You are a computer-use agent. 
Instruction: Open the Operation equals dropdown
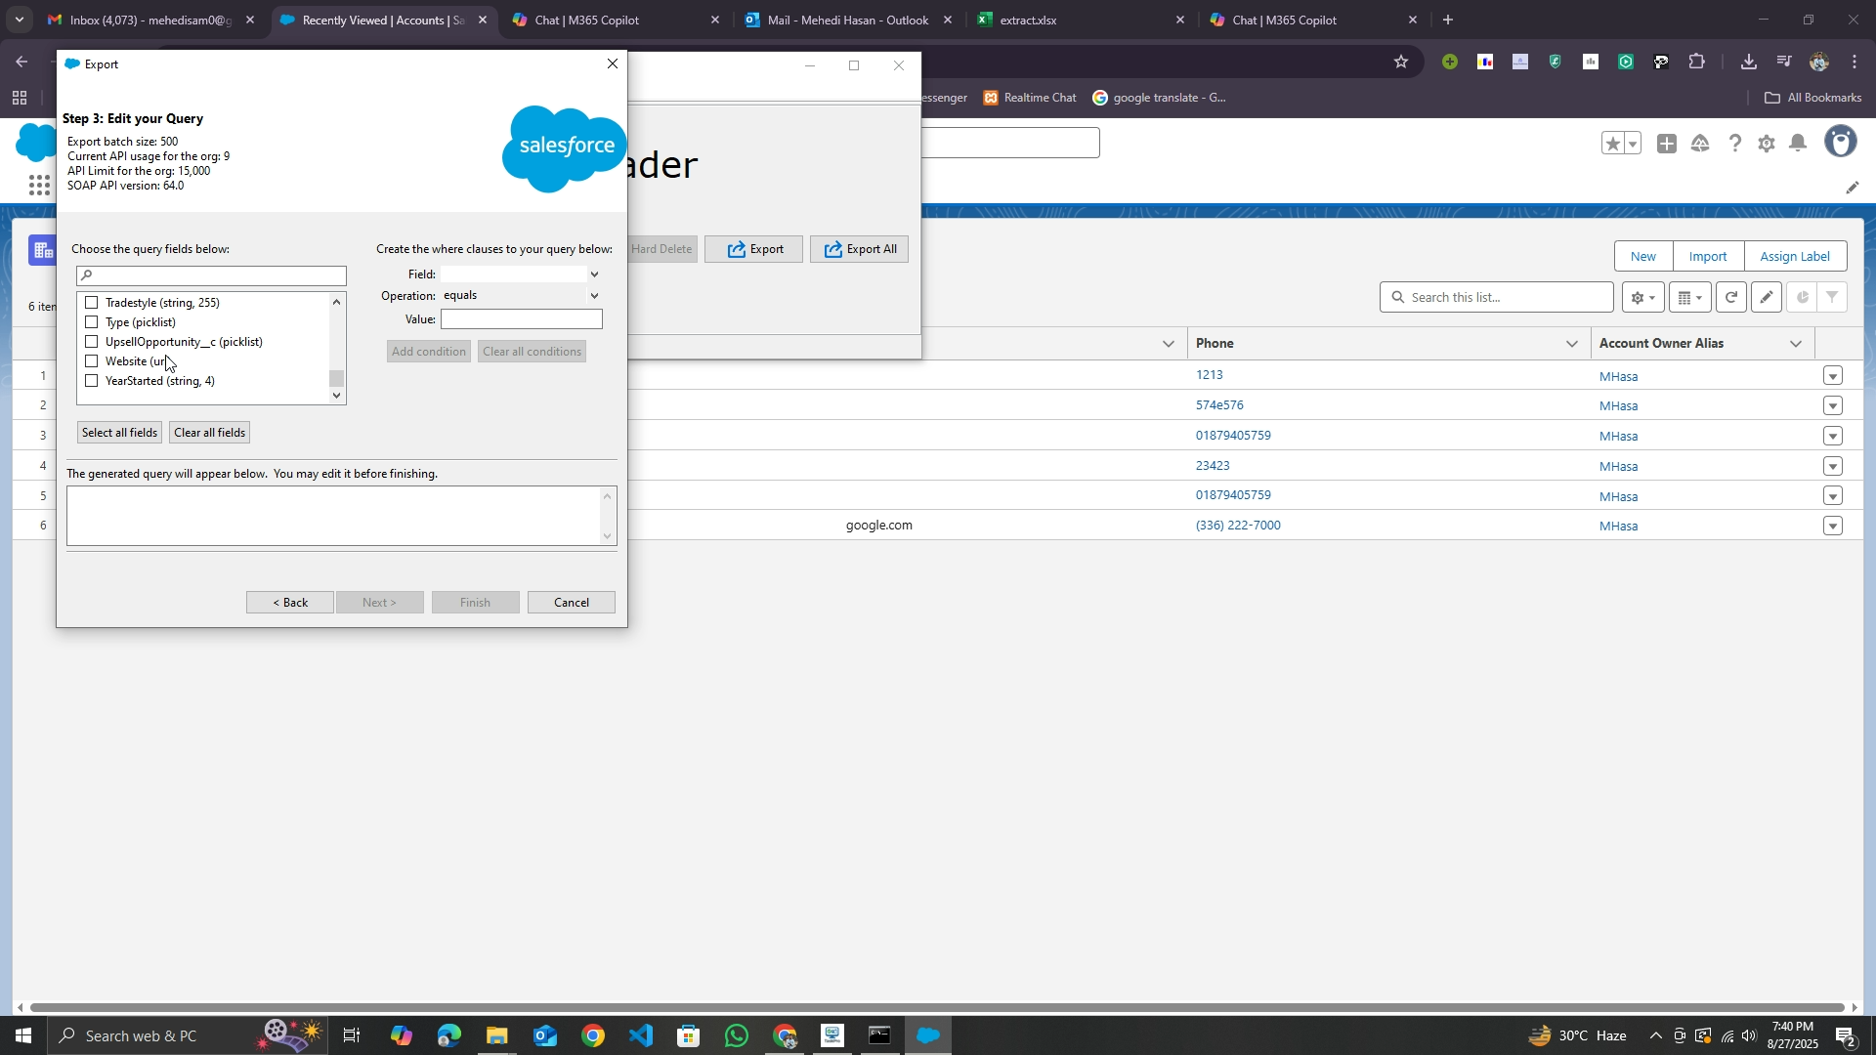(x=594, y=296)
